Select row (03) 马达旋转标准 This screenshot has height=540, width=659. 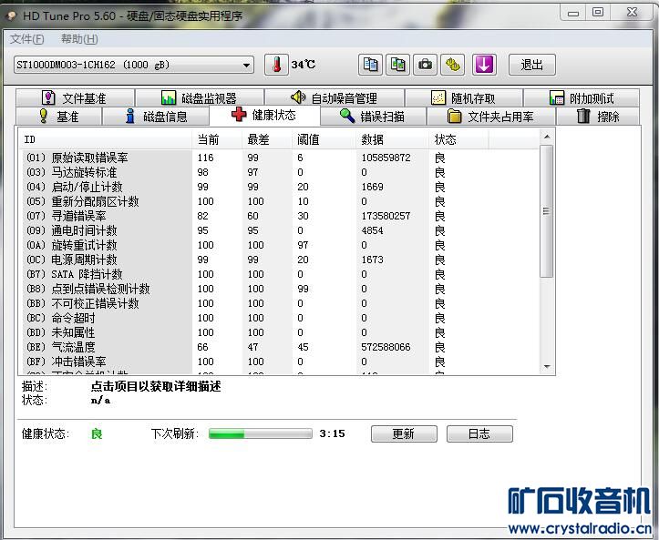tap(279, 173)
